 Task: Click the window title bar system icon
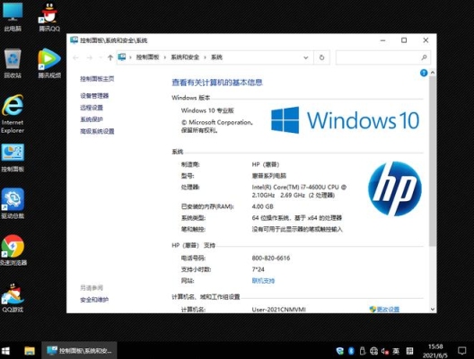point(74,40)
